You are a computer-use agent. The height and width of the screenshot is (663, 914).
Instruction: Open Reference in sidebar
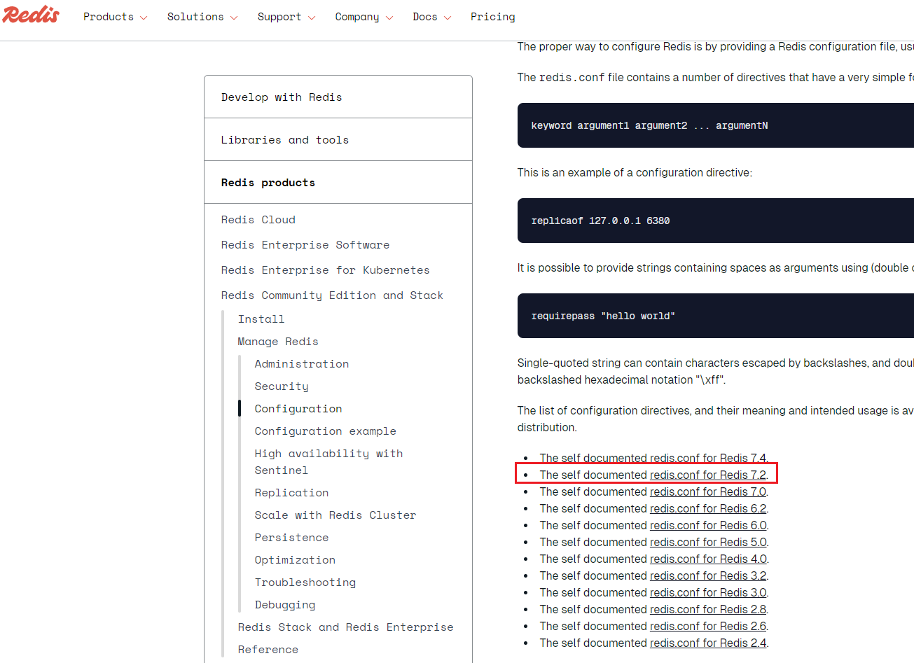pos(268,650)
